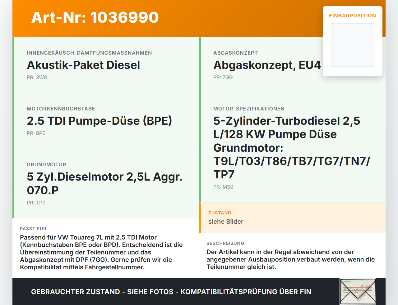Image resolution: width=398 pixels, height=305 pixels.
Task: Open the Einbauposition image placeholder
Action: coord(353,45)
